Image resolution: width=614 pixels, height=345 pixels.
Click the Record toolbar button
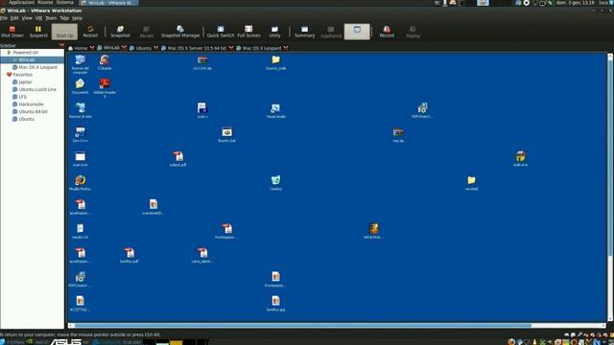387,32
